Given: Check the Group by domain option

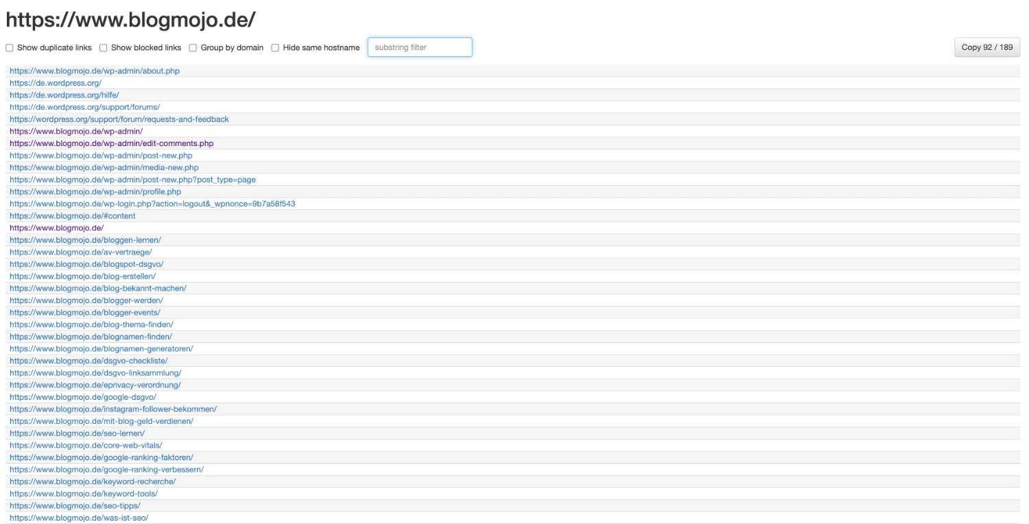Looking at the screenshot, I should [x=193, y=48].
